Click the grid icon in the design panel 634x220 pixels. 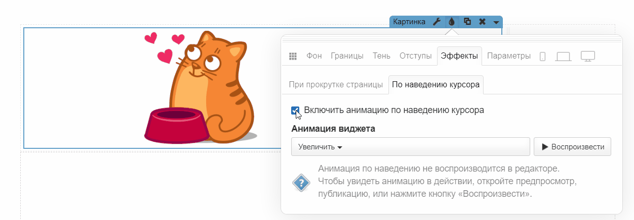coord(293,56)
